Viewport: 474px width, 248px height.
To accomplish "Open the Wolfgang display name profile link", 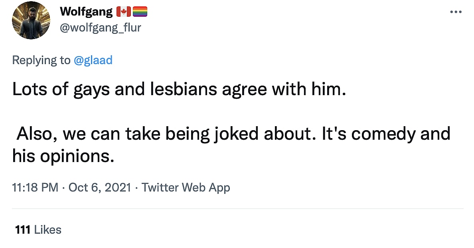I will (86, 12).
